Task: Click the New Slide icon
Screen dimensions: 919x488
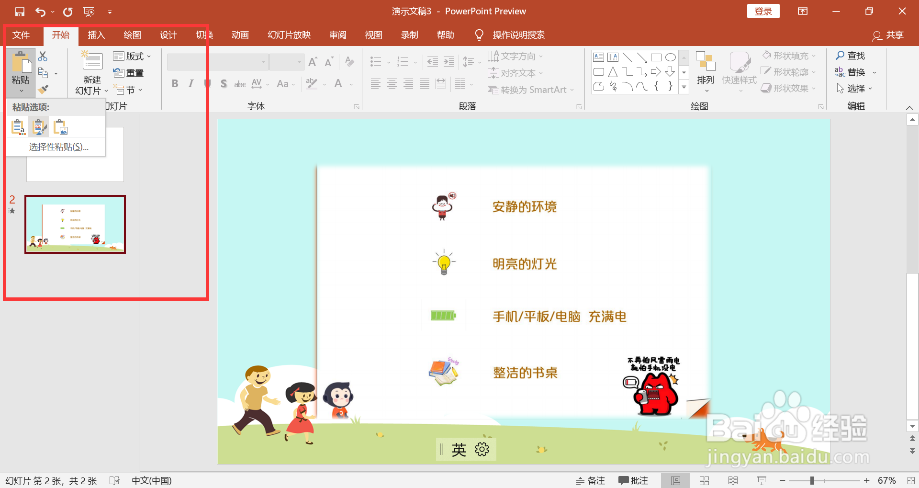Action: pos(92,61)
